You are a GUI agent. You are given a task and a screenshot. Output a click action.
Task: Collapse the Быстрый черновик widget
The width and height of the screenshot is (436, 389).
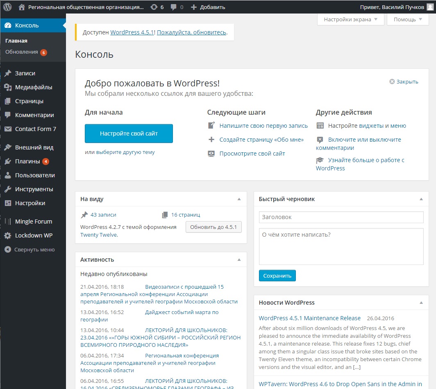421,199
